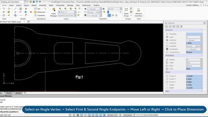Toggle the second status bar button

pyautogui.click(x=74, y=115)
